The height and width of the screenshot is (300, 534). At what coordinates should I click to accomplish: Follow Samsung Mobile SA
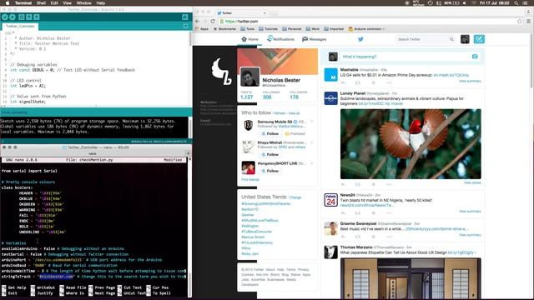(270, 133)
